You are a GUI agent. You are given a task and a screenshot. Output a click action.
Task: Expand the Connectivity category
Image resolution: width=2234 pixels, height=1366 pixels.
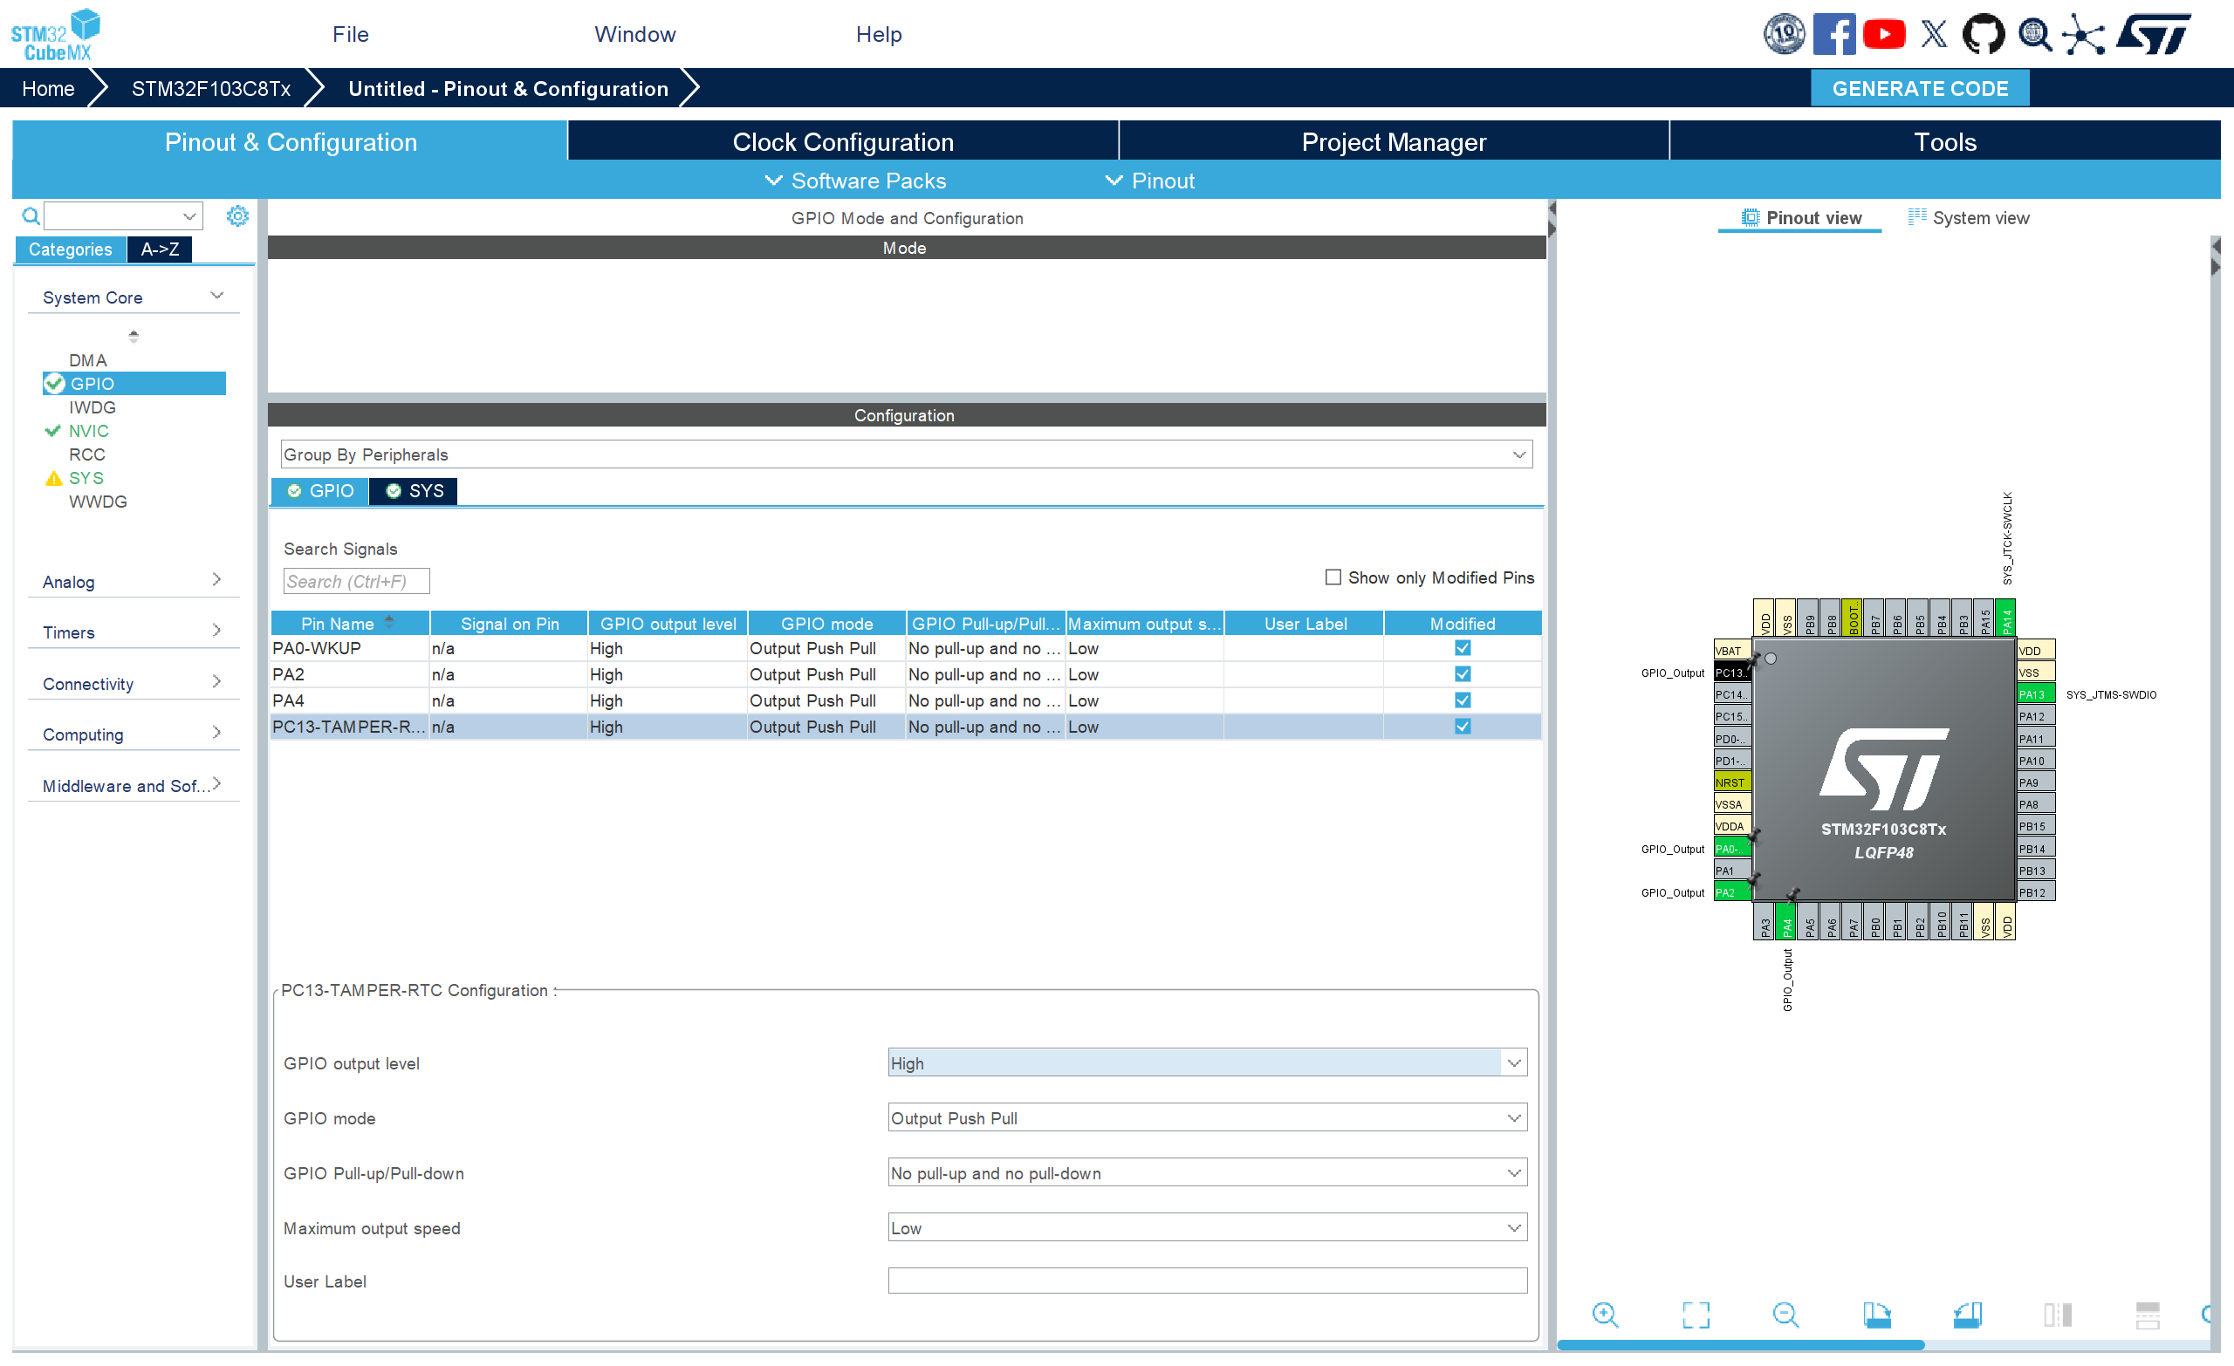click(134, 684)
